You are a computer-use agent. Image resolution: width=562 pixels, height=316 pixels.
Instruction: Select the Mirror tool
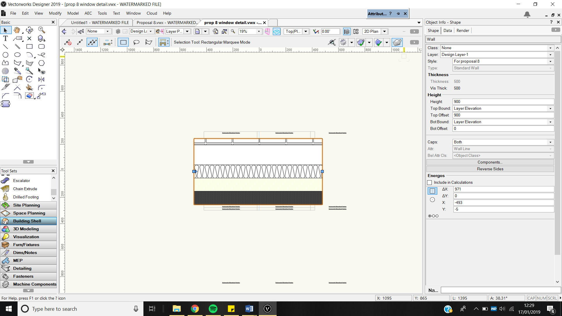pyautogui.click(x=41, y=79)
